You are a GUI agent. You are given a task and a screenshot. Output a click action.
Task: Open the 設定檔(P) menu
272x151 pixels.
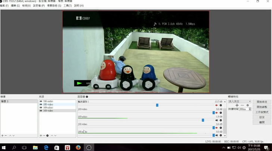coord(39,6)
